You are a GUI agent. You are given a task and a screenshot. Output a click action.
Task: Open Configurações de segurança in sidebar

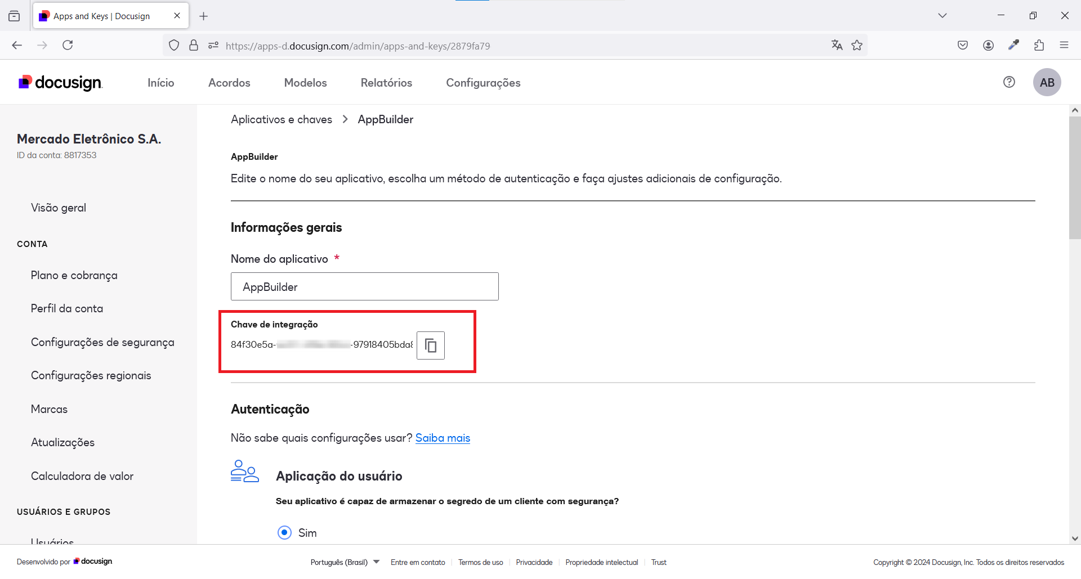(102, 342)
